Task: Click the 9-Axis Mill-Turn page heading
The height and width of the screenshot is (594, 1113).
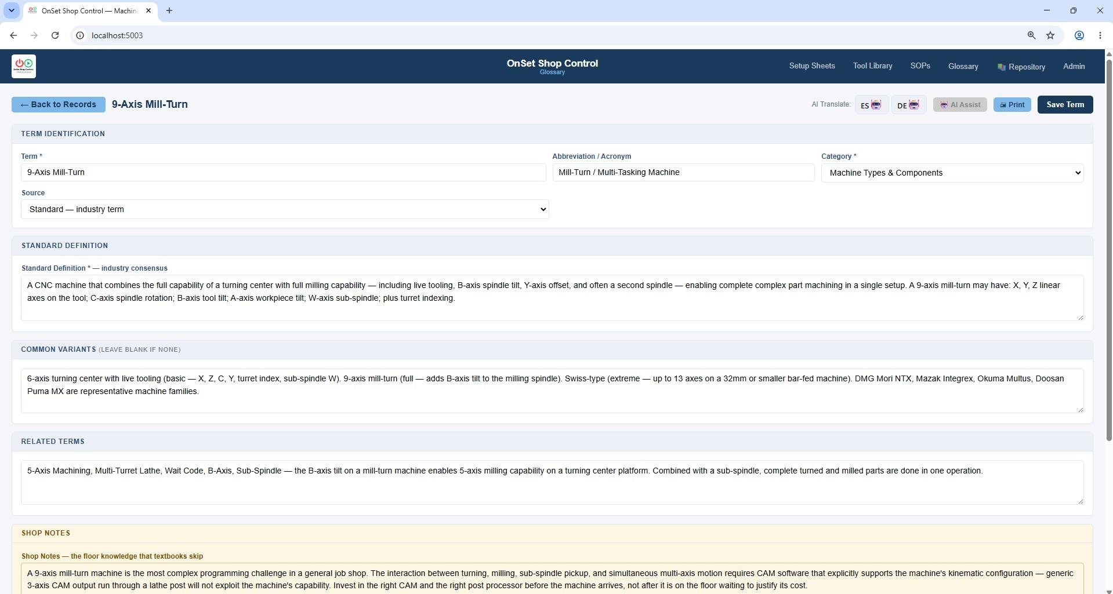Action: pos(150,104)
